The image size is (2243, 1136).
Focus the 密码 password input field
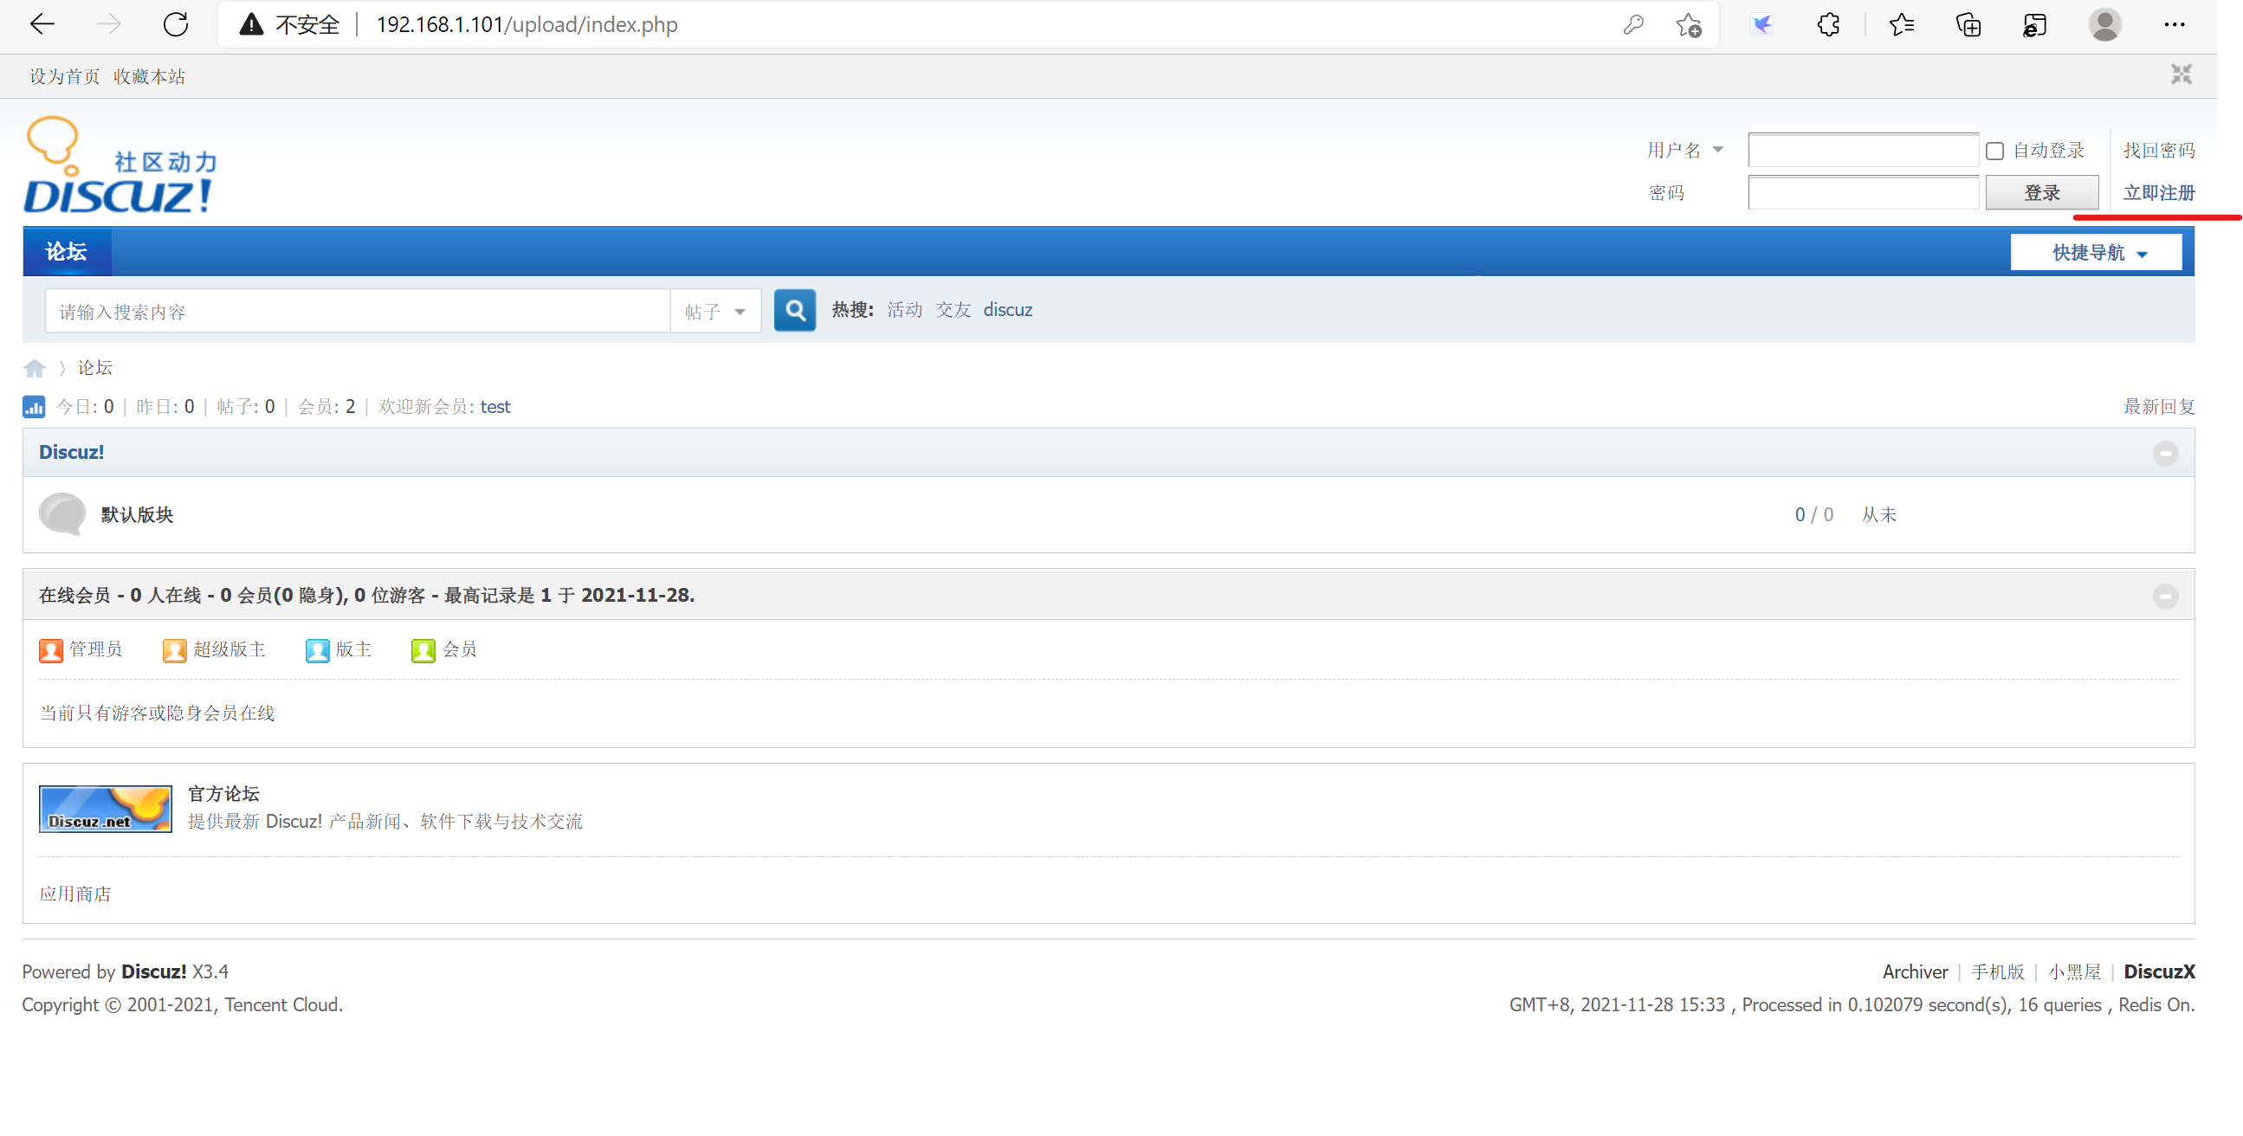(x=1863, y=192)
